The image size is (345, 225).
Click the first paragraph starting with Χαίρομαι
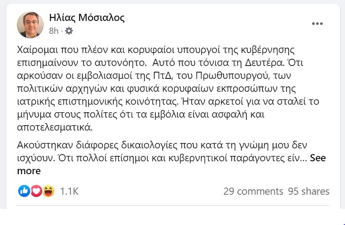pos(168,89)
